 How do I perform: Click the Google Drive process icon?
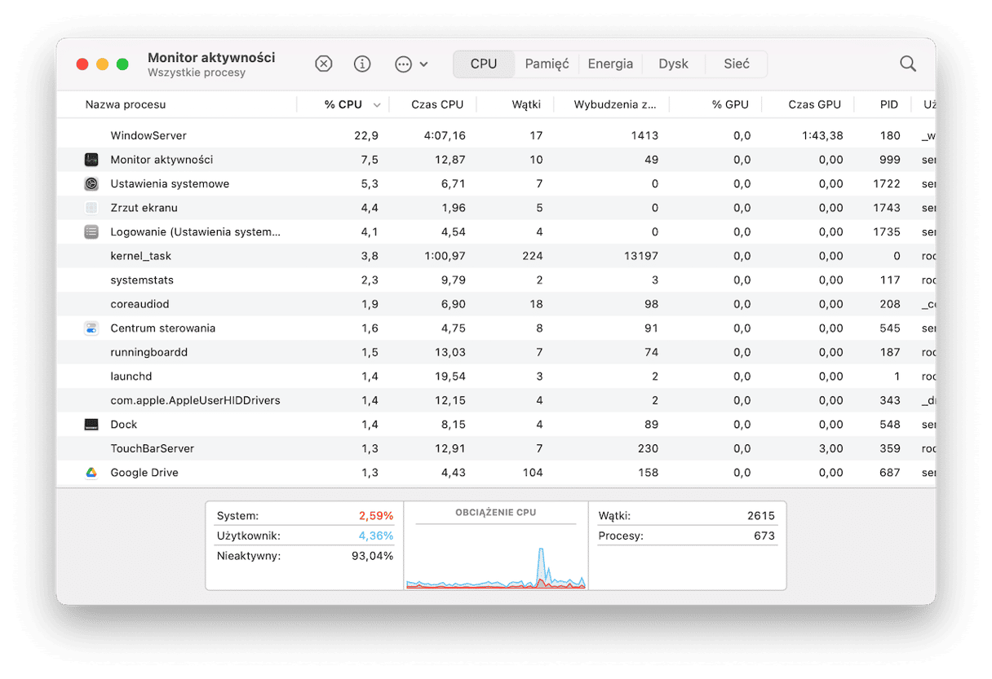coord(91,473)
